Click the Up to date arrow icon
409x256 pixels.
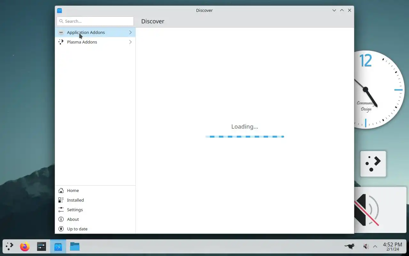pyautogui.click(x=61, y=229)
